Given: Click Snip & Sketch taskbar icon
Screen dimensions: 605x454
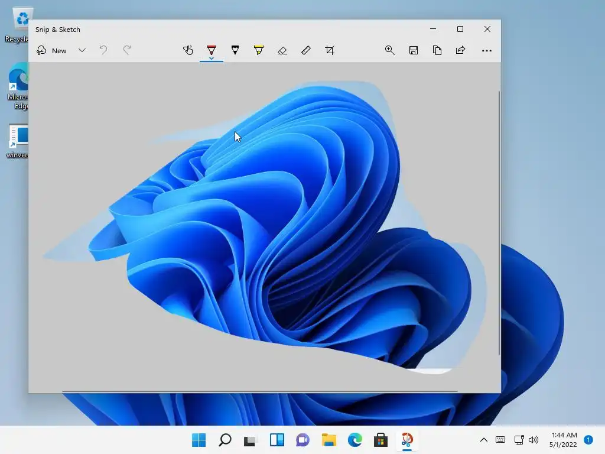Looking at the screenshot, I should pos(406,440).
